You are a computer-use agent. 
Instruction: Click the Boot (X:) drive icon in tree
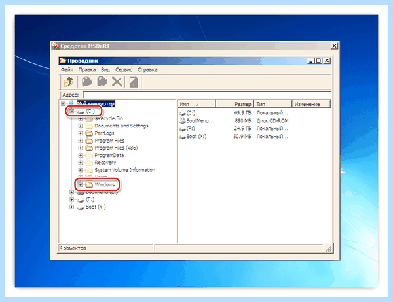click(80, 207)
